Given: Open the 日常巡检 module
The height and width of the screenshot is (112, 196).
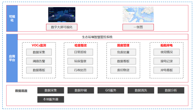Looking at the screenshot, I should 80,52.
